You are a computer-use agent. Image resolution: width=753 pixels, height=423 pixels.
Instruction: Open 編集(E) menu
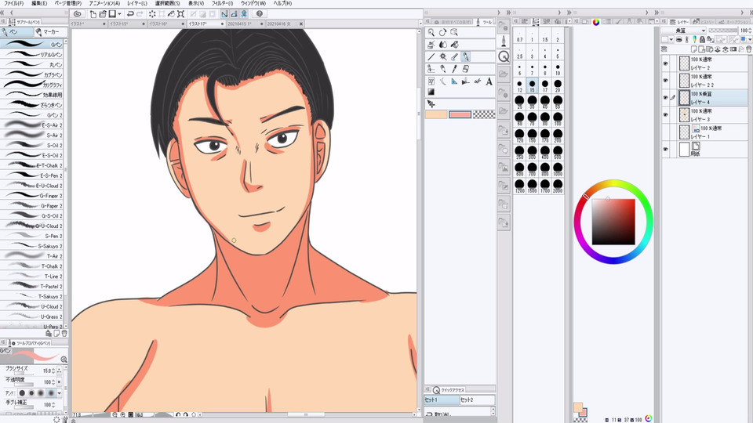[39, 3]
